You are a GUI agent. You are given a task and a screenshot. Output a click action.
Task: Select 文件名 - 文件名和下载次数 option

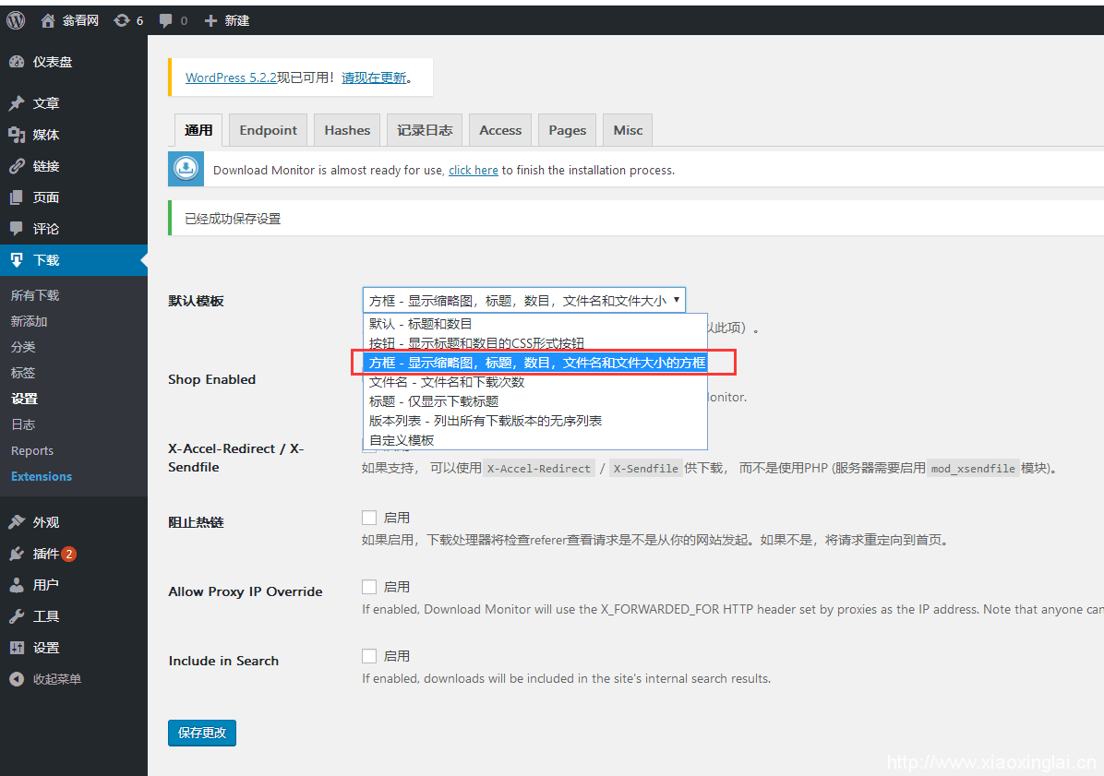tap(447, 382)
